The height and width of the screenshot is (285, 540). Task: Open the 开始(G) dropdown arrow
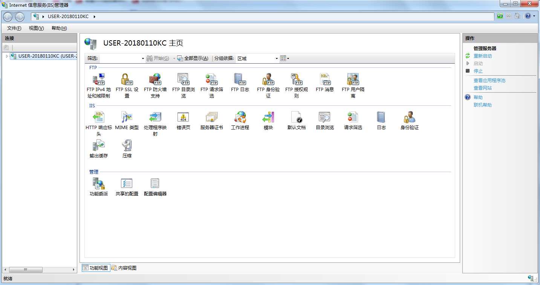coord(174,58)
